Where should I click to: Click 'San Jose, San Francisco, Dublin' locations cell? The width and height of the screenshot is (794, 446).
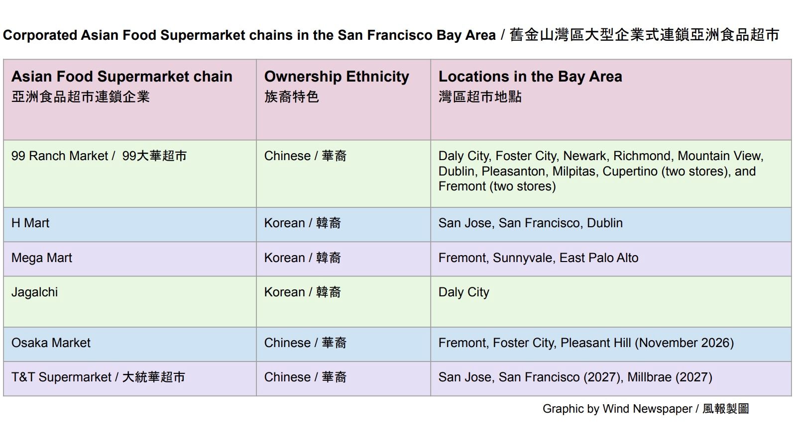click(x=611, y=225)
